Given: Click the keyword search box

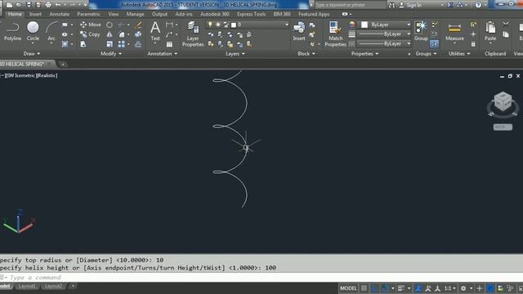Looking at the screenshot, I should pyautogui.click(x=351, y=5).
